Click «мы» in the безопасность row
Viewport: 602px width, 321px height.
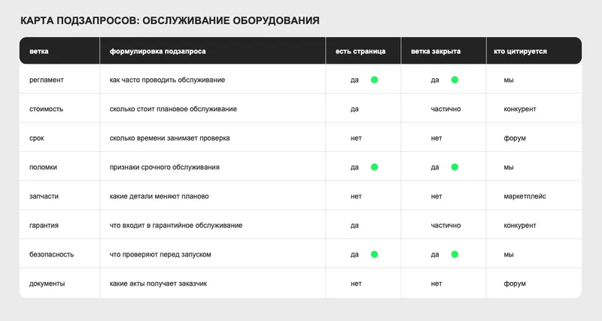click(509, 254)
